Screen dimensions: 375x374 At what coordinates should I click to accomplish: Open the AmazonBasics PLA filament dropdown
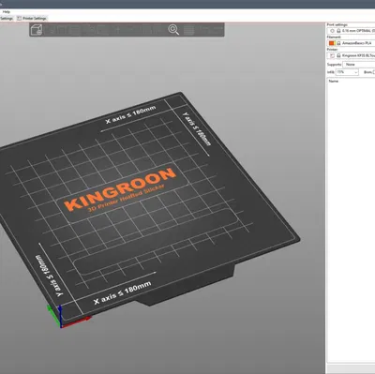(351, 43)
